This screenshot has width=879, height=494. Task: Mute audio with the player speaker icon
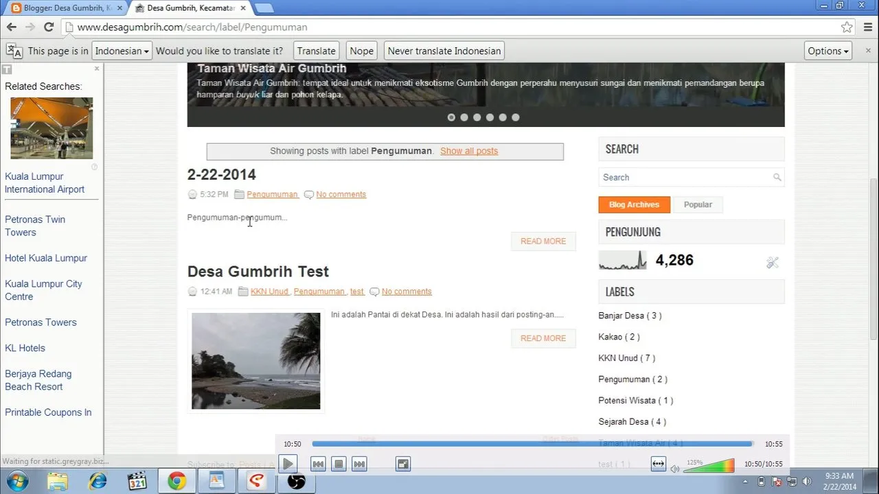coord(675,469)
